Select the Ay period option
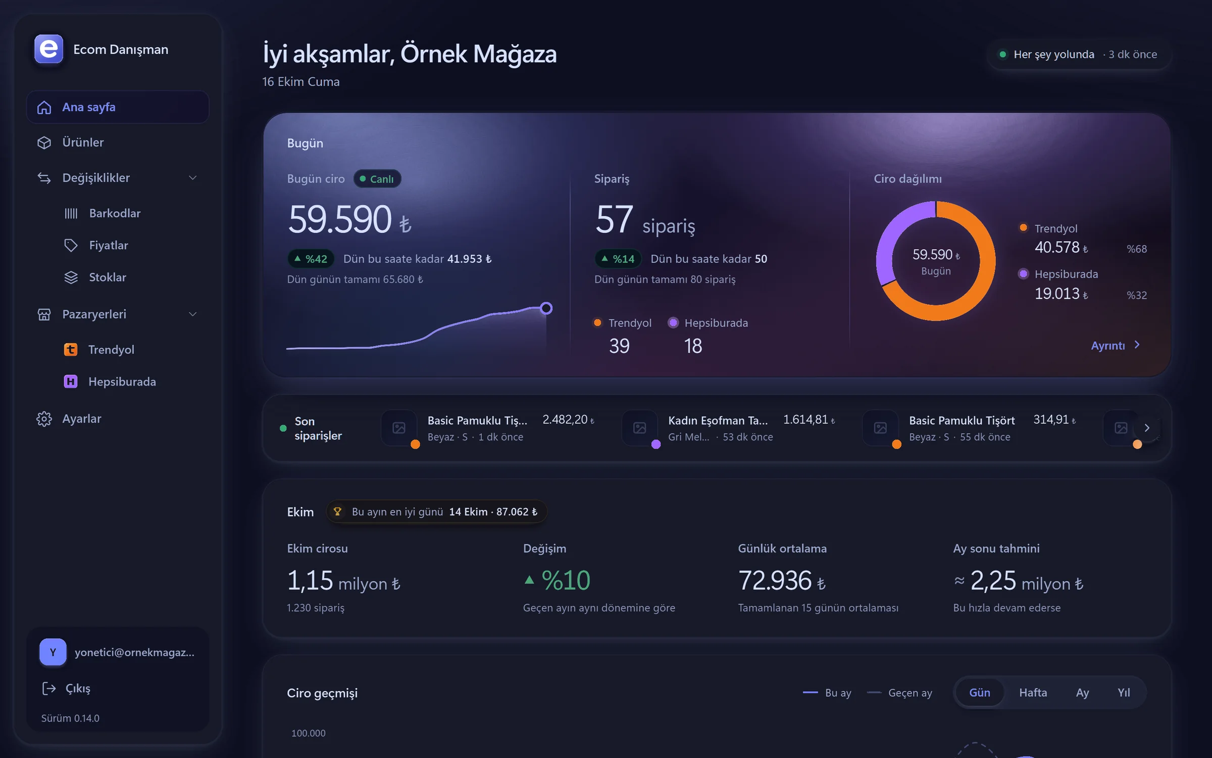Screen dimensions: 1212x758 [1082, 692]
